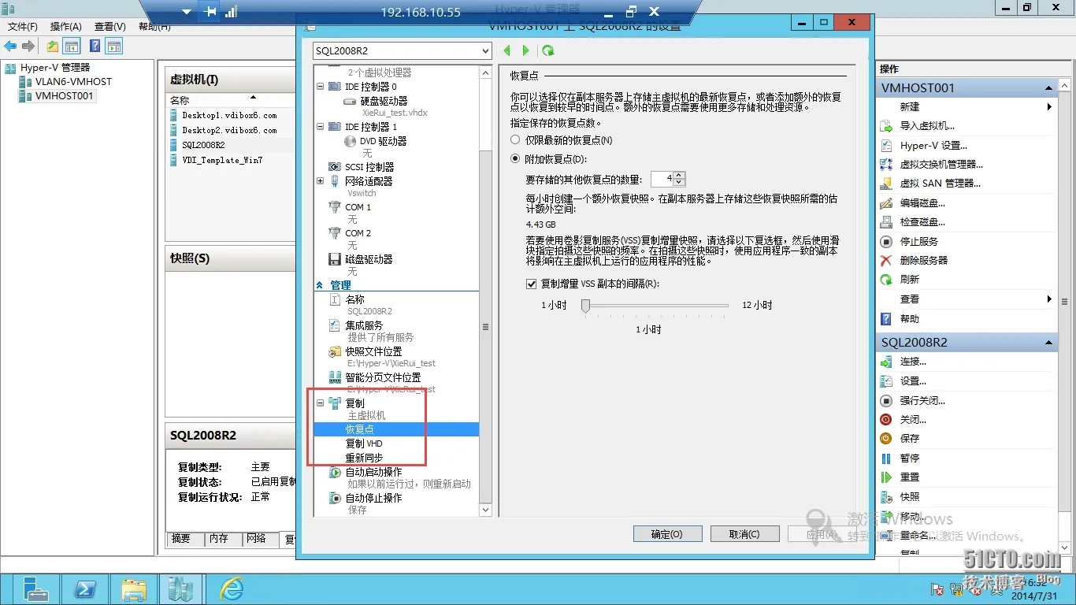Click the 取消 button in the dialog

(744, 533)
